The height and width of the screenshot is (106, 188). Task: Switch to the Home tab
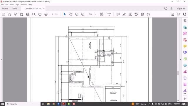tap(5, 9)
